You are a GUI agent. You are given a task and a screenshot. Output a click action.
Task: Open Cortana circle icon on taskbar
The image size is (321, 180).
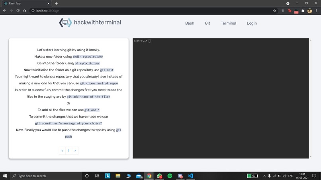point(87,176)
